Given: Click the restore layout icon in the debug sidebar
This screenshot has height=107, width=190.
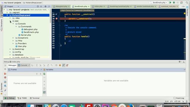Looking at the screenshot, I should [x=5, y=82].
